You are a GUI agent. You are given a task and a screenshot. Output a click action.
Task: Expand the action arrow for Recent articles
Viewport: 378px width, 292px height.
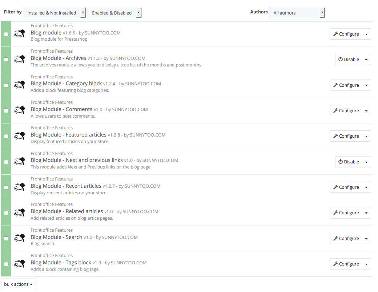point(366,187)
